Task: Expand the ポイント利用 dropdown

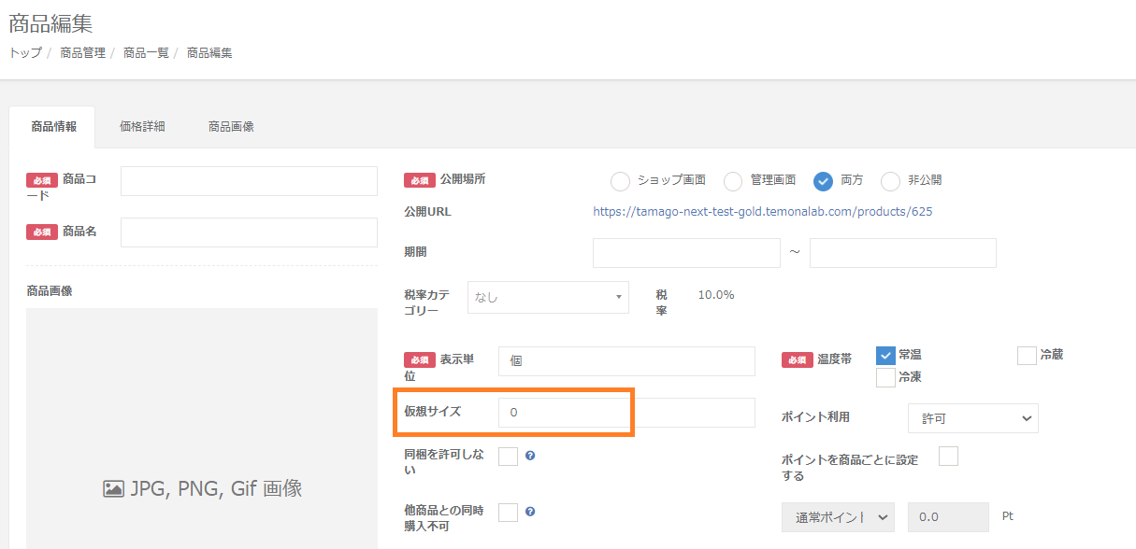Action: 972,418
